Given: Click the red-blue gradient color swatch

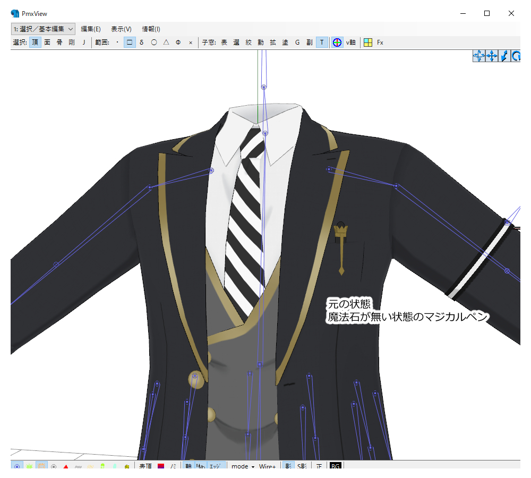Looking at the screenshot, I should [161, 466].
